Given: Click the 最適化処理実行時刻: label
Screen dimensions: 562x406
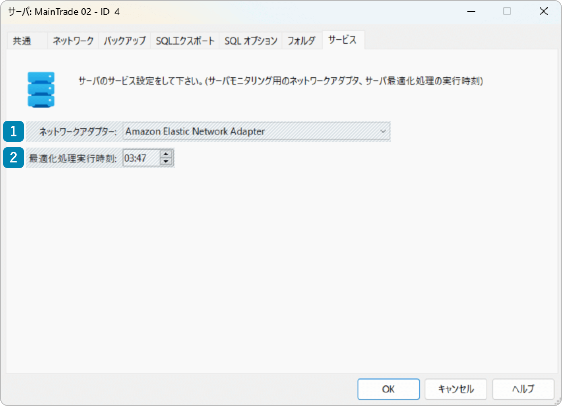Looking at the screenshot, I should (x=73, y=158).
